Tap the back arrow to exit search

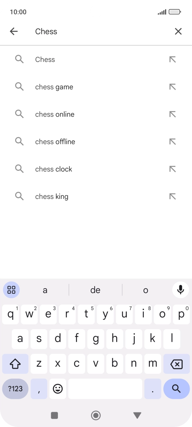[x=14, y=31]
